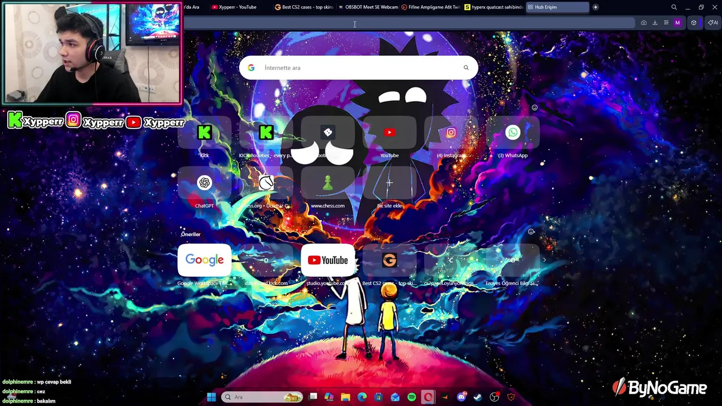Open File Explorer from taskbar
The image size is (722, 406).
pyautogui.click(x=345, y=397)
